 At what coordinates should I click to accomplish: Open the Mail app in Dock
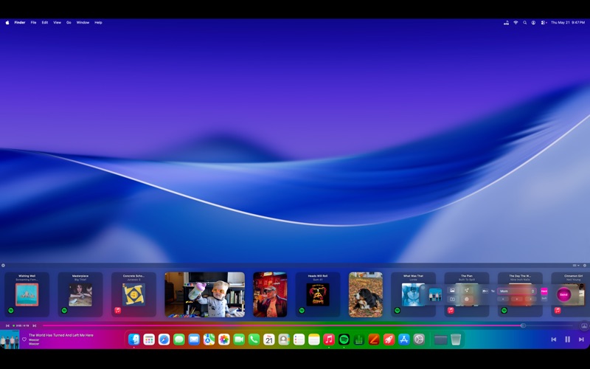[194, 339]
